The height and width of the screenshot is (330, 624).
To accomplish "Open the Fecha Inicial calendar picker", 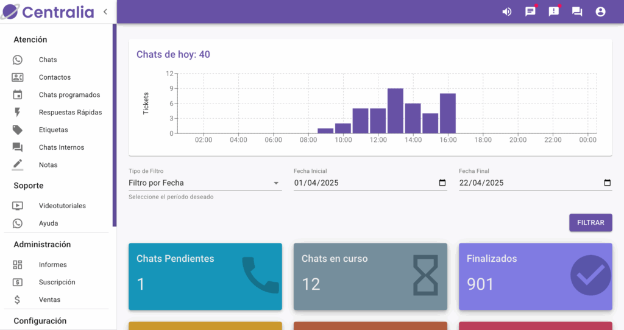I will click(442, 183).
